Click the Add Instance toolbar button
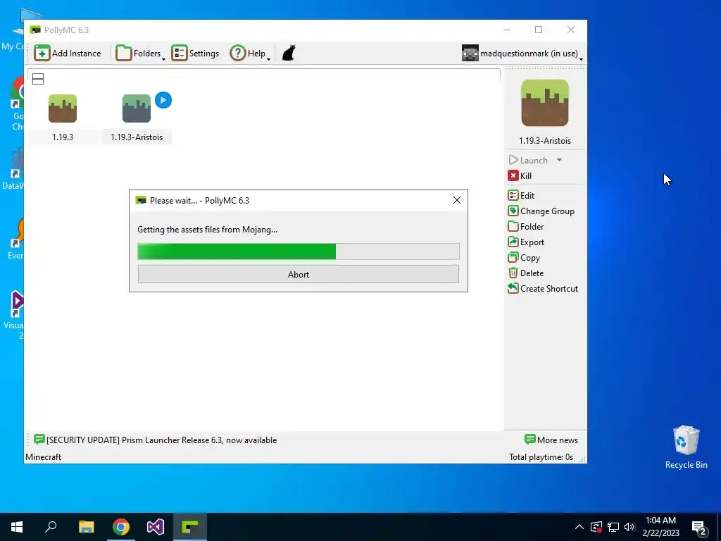The width and height of the screenshot is (721, 541). pos(67,54)
